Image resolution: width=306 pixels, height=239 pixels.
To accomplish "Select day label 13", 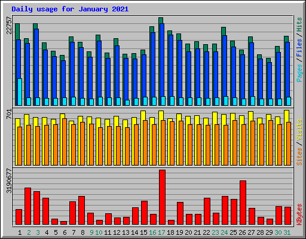I will coord(126,232).
